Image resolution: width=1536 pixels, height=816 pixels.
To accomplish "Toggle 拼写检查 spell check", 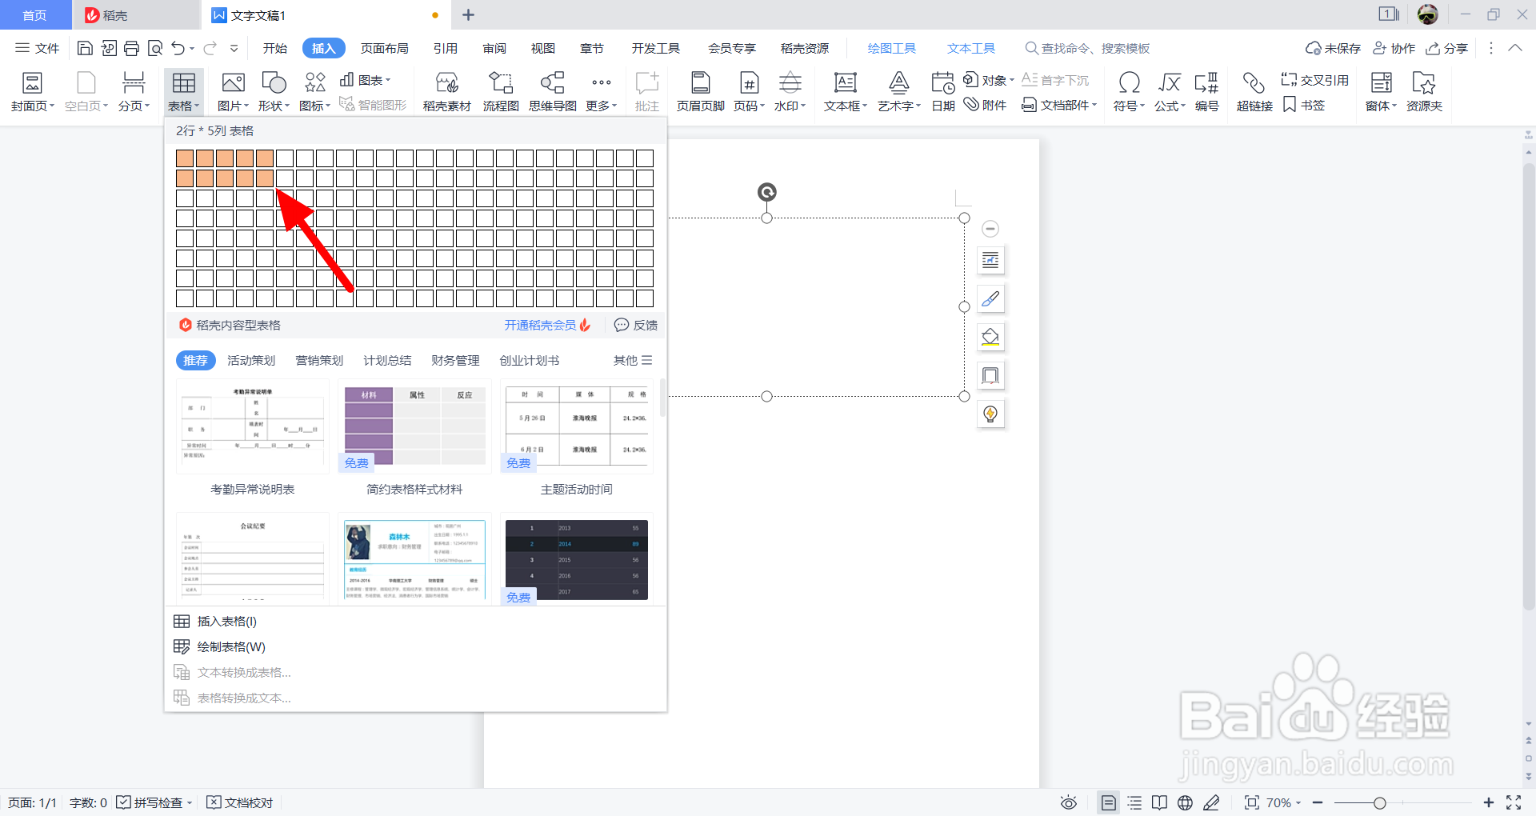I will (154, 802).
